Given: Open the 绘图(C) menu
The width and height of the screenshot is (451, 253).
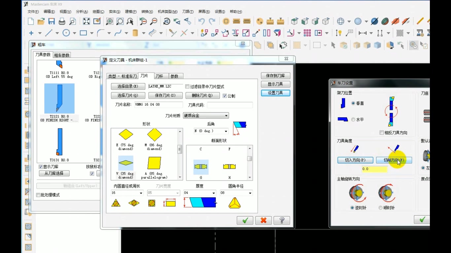Looking at the screenshot, I should [x=98, y=12].
